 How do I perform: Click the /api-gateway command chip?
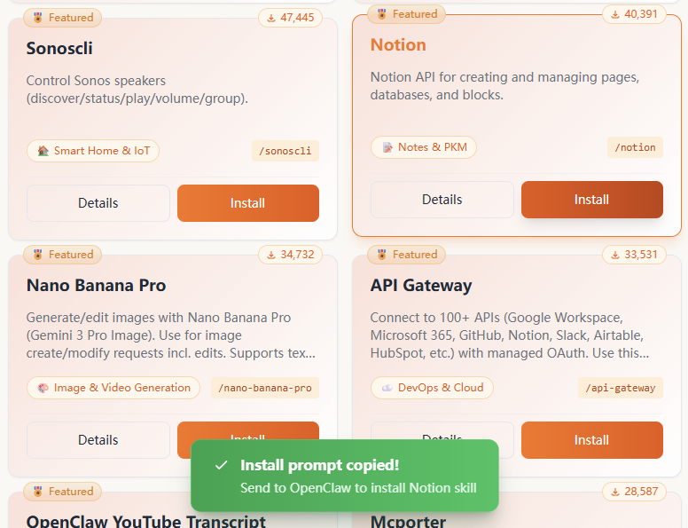point(621,388)
